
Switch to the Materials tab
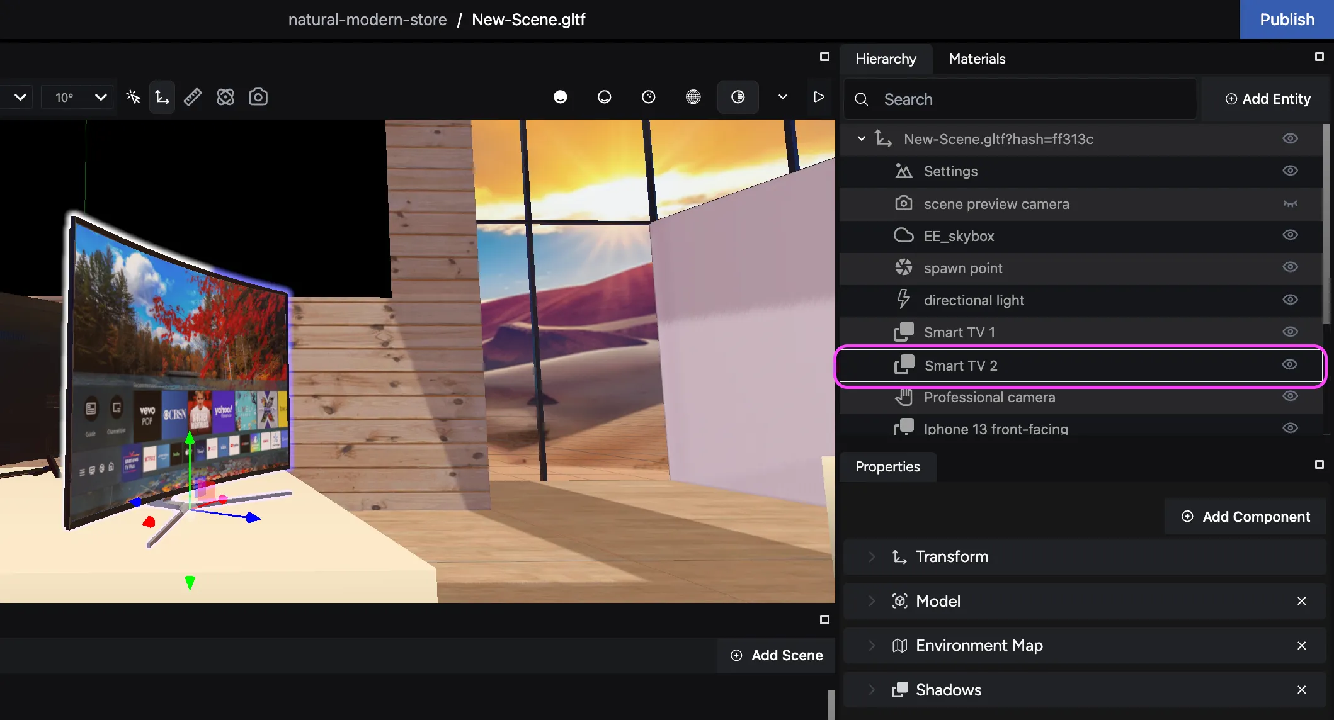click(x=976, y=59)
